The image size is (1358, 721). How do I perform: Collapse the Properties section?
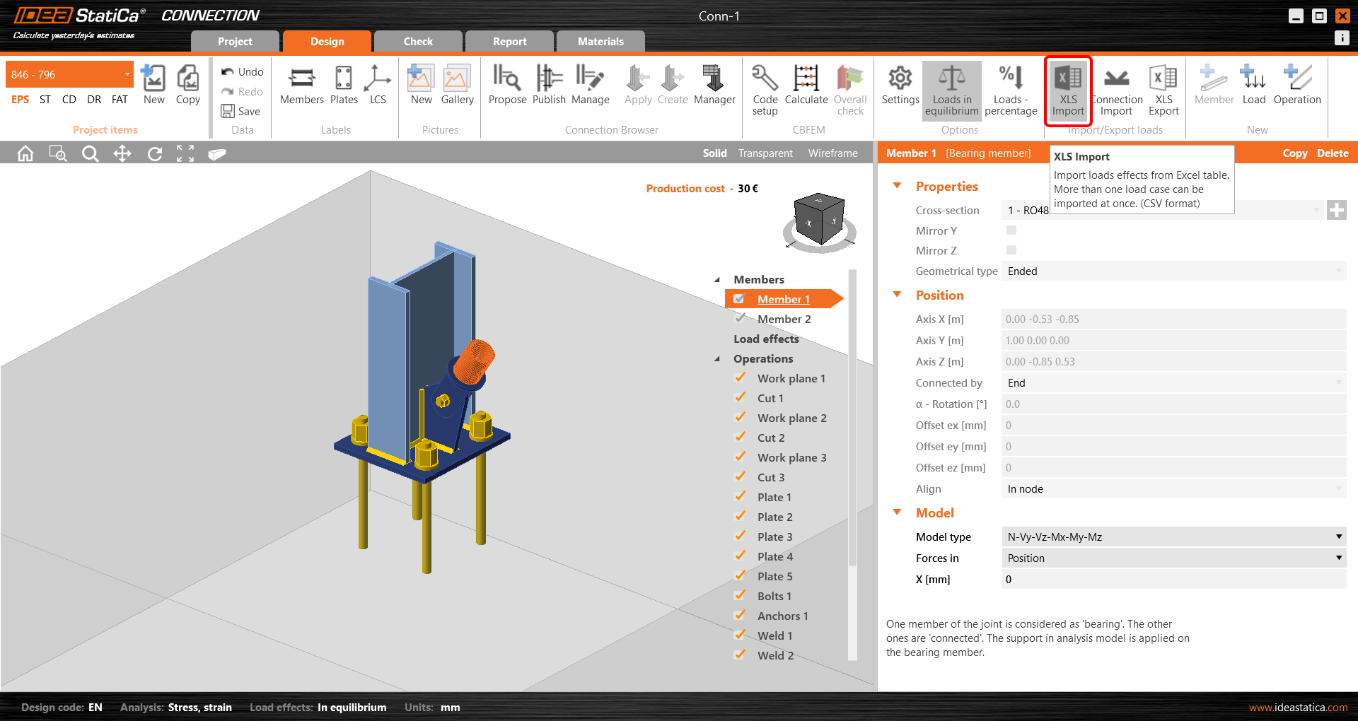pyautogui.click(x=898, y=186)
